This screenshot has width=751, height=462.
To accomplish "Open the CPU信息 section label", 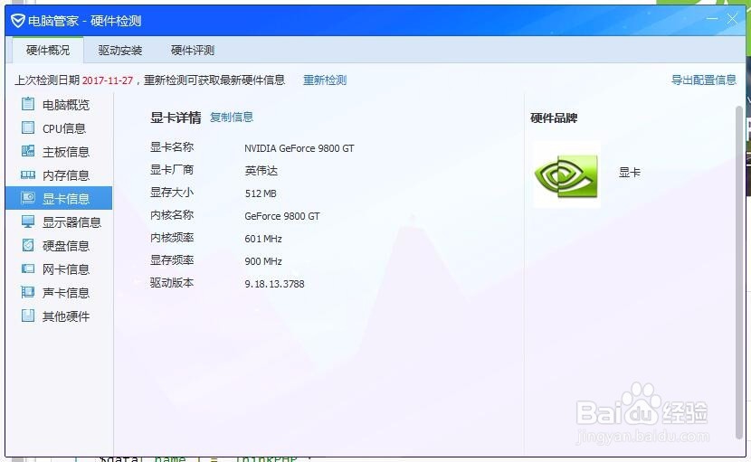I will tap(63, 128).
